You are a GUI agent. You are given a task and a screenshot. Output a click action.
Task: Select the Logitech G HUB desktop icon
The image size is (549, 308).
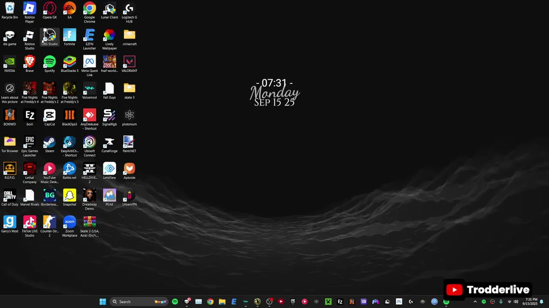[129, 13]
